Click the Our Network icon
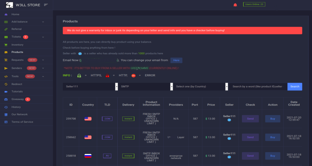The image size is (312, 166). [6, 115]
